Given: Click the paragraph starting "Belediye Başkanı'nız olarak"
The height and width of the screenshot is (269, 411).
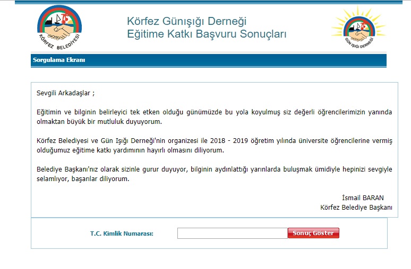Looking at the screenshot, I should pos(214,174).
